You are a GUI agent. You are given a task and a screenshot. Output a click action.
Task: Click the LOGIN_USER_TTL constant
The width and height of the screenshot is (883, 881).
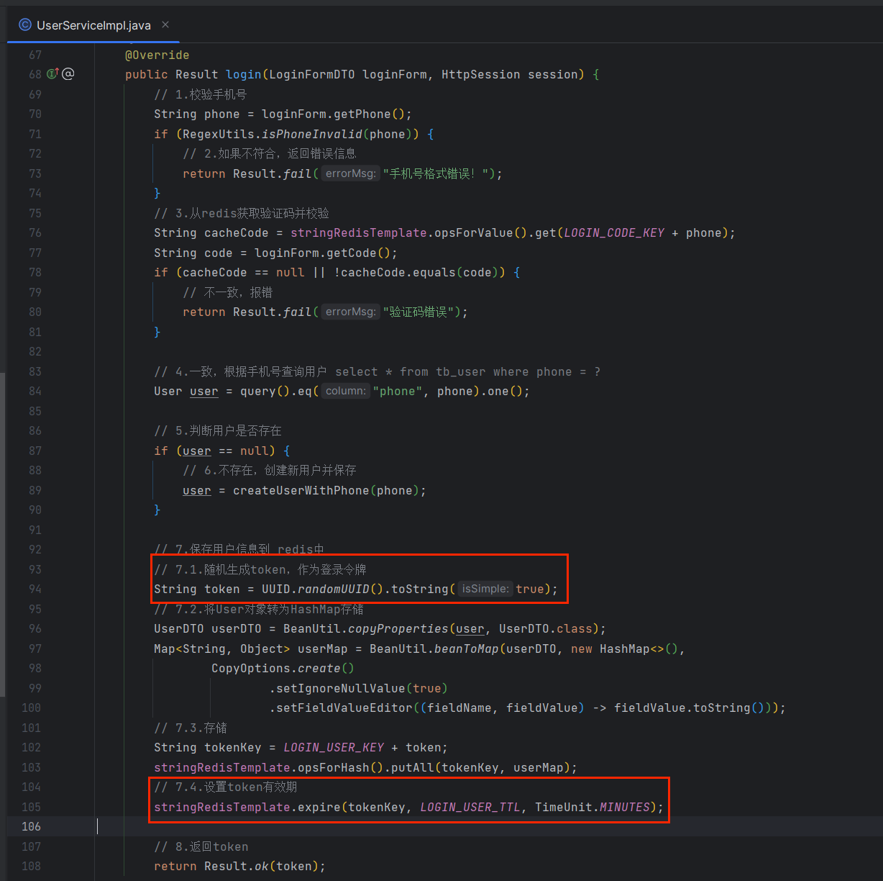click(x=470, y=807)
